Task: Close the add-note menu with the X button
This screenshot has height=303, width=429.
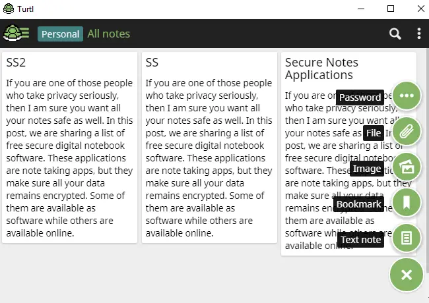Action: pos(407,275)
